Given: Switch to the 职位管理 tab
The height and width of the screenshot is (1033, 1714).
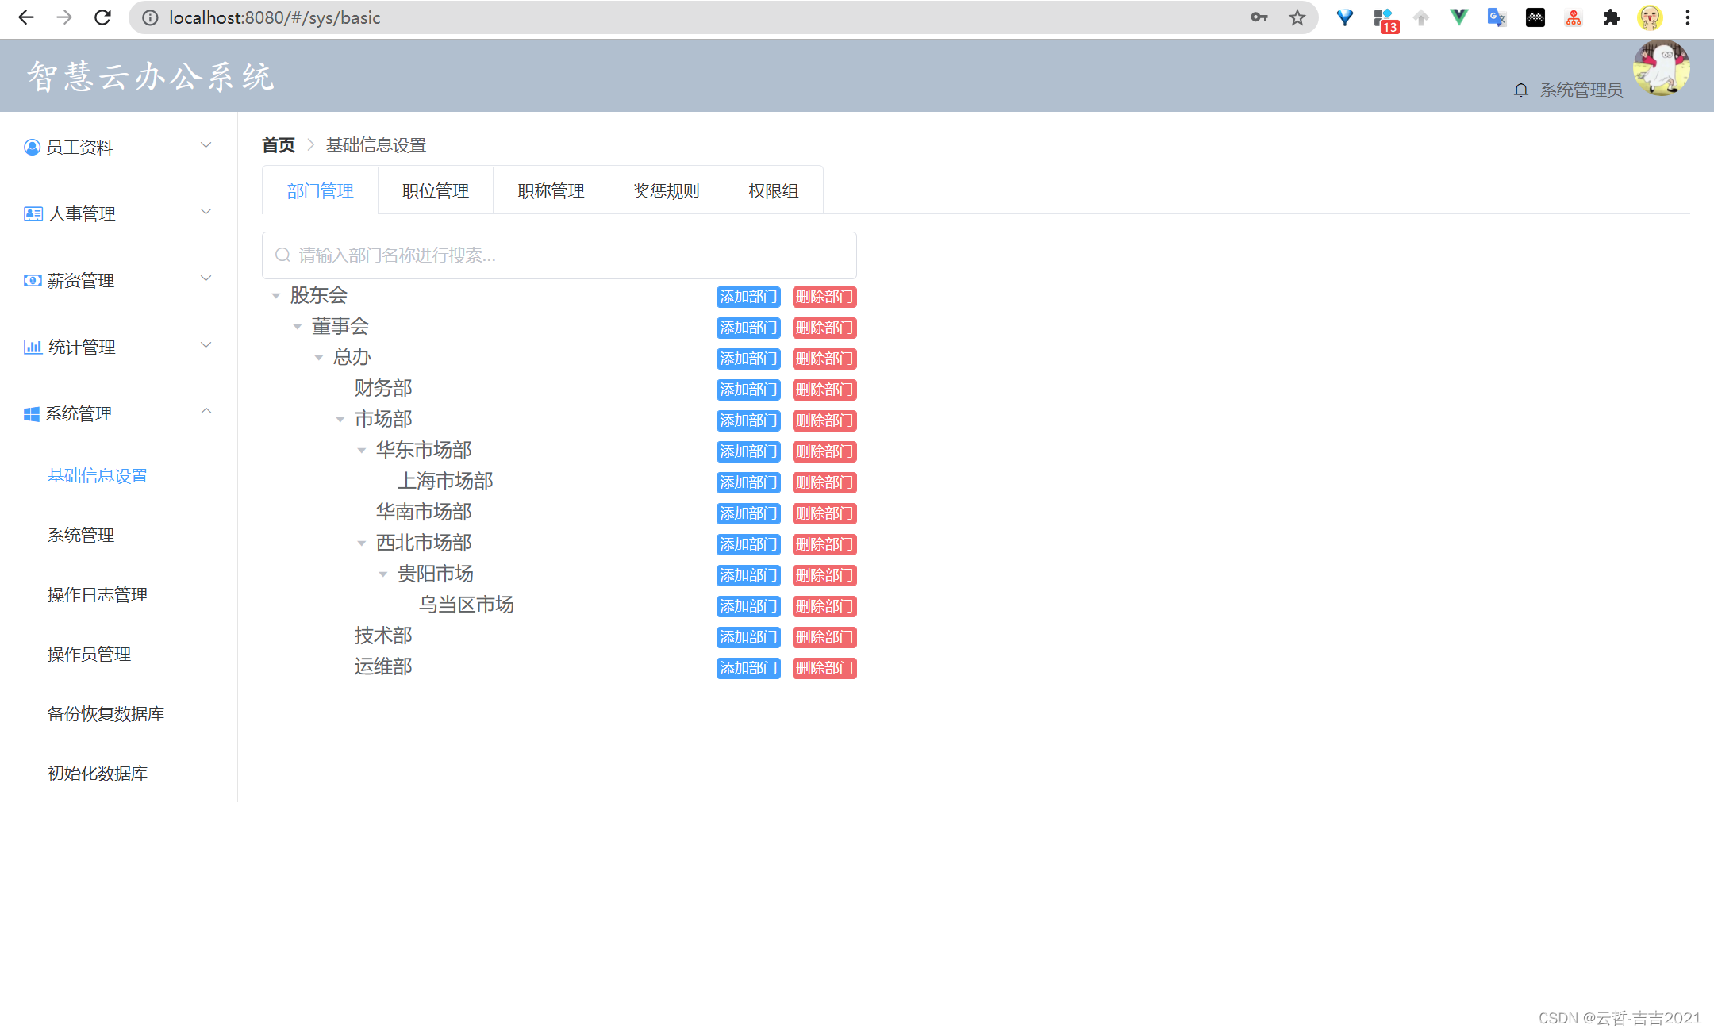Looking at the screenshot, I should (435, 191).
